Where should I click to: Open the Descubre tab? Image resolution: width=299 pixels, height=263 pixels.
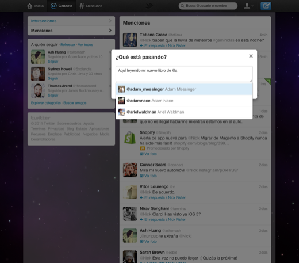click(x=91, y=6)
